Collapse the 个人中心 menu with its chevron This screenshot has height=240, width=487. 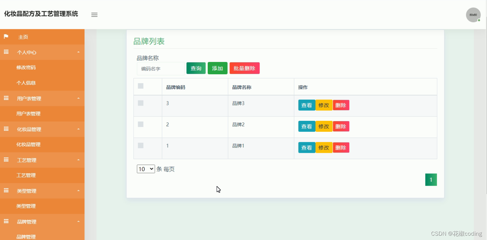[x=79, y=52]
